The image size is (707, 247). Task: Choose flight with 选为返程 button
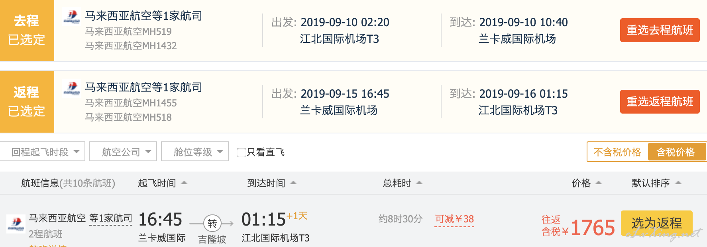click(x=657, y=223)
